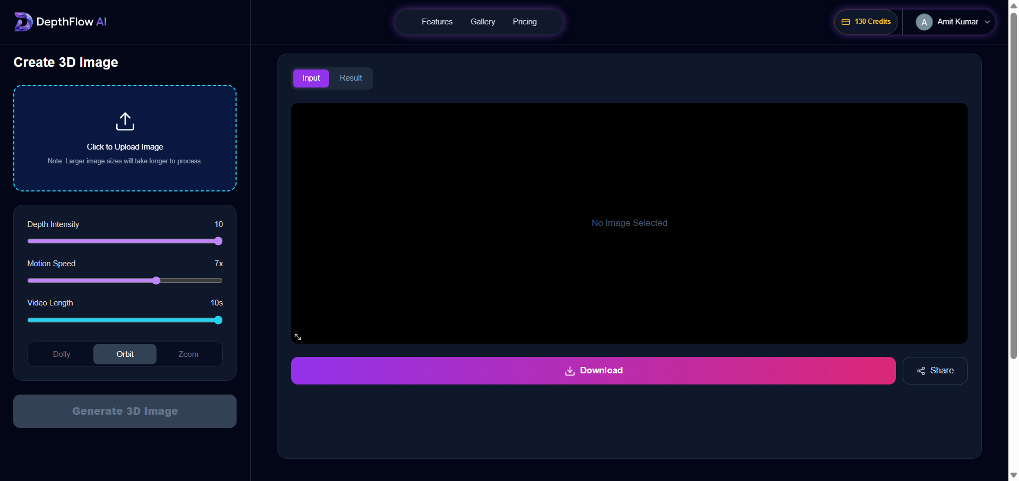Open the Amit Kumar account dropdown
This screenshot has width=1019, height=481.
pyautogui.click(x=988, y=22)
